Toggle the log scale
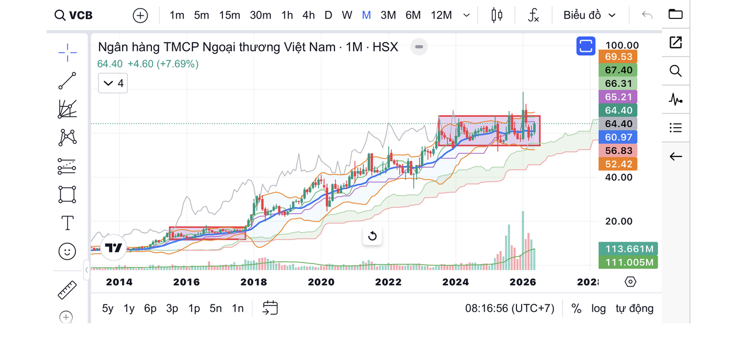 pyautogui.click(x=599, y=308)
